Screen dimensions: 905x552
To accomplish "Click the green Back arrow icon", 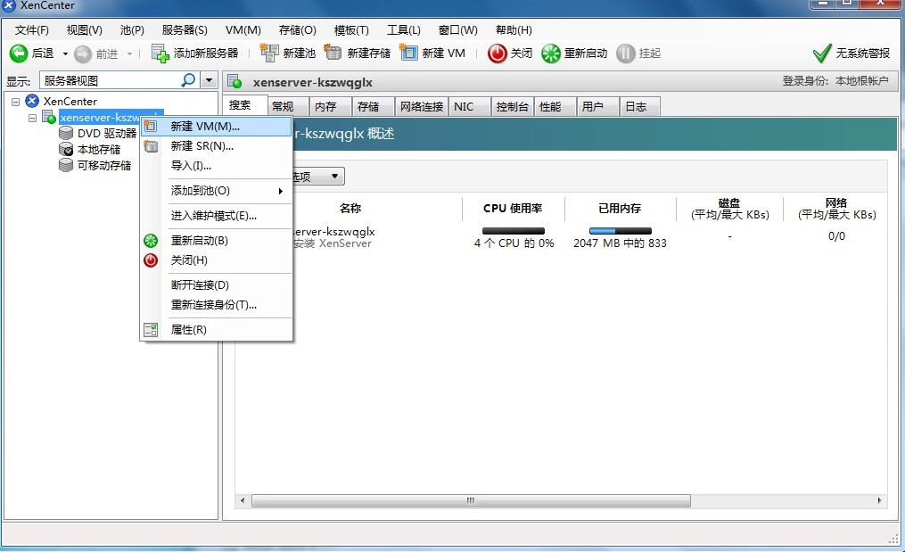I will (19, 54).
